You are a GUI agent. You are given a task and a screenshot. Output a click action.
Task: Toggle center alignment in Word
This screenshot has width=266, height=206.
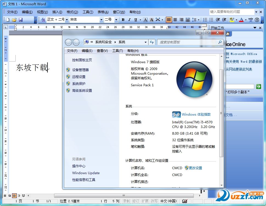tap(175, 20)
